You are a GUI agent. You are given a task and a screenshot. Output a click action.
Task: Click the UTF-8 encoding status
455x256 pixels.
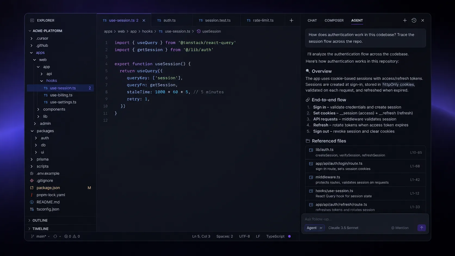tap(244, 236)
